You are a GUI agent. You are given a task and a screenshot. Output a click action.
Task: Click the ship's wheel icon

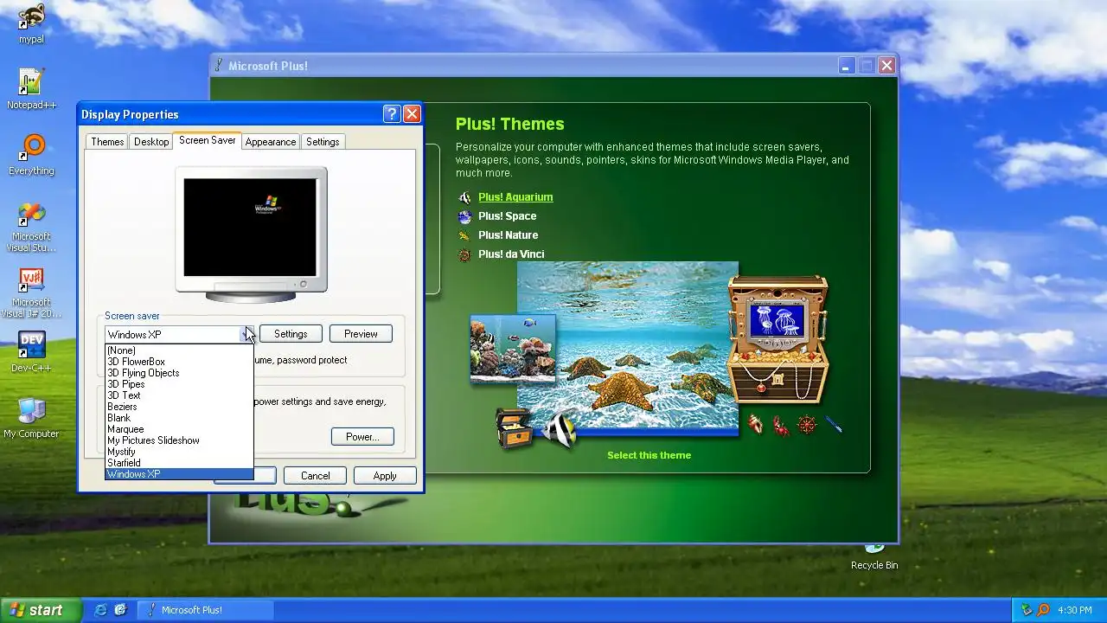tap(807, 425)
